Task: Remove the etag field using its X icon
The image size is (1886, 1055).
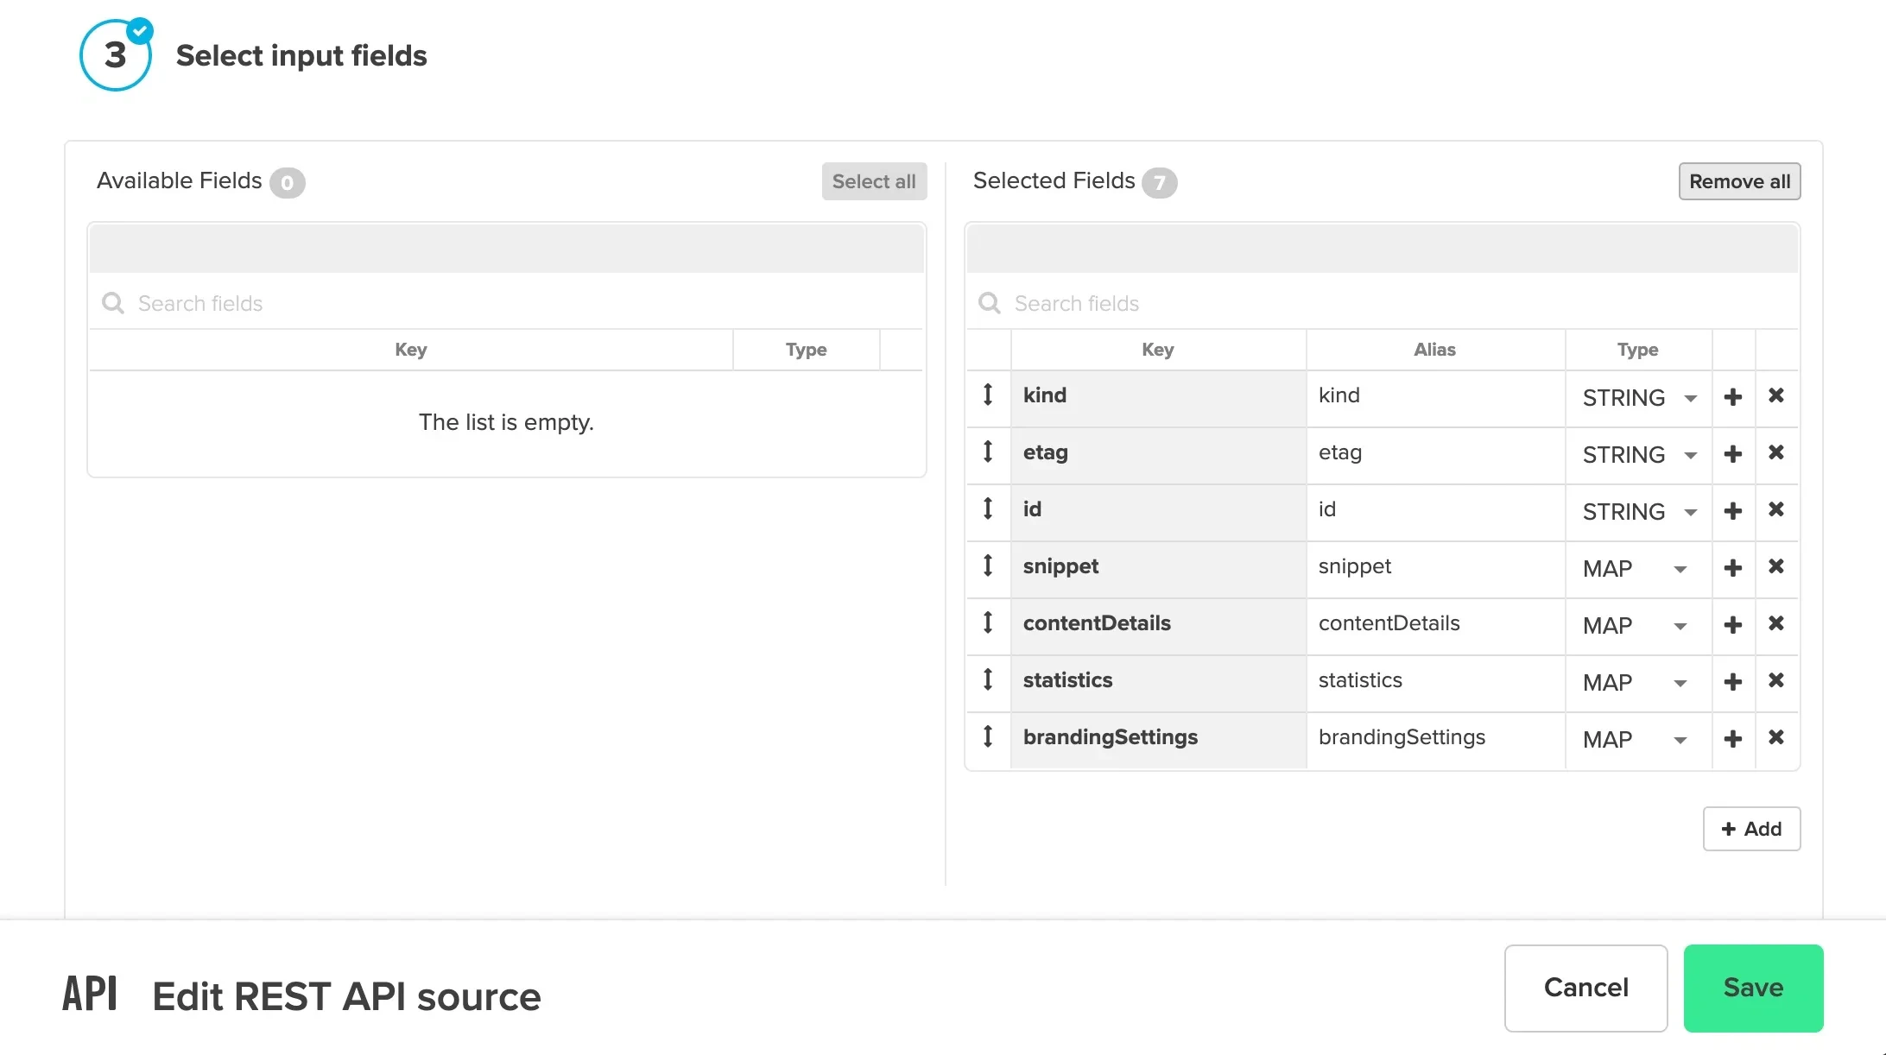Action: click(x=1777, y=452)
